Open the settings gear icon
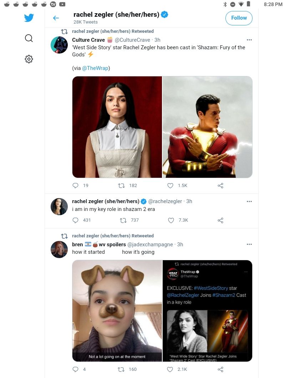 tap(29, 59)
